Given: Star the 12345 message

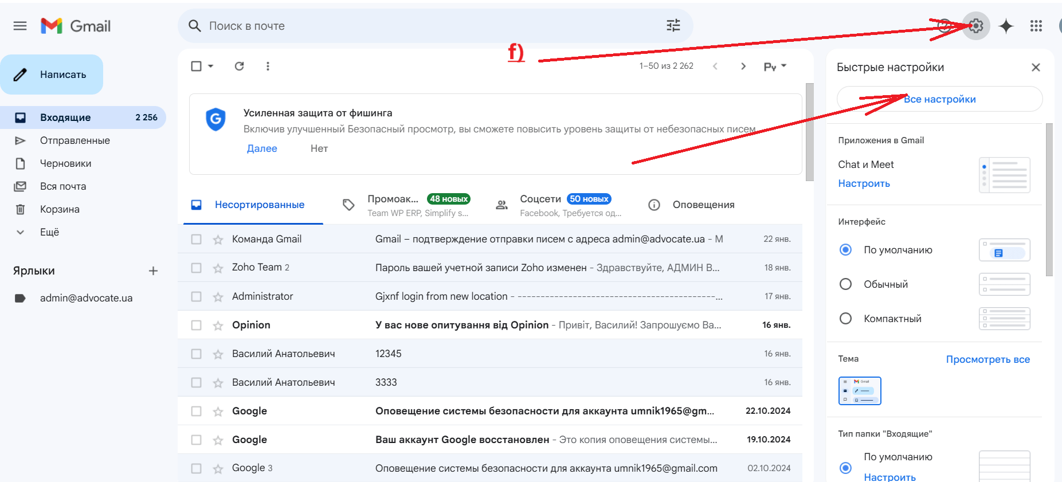Looking at the screenshot, I should (218, 354).
